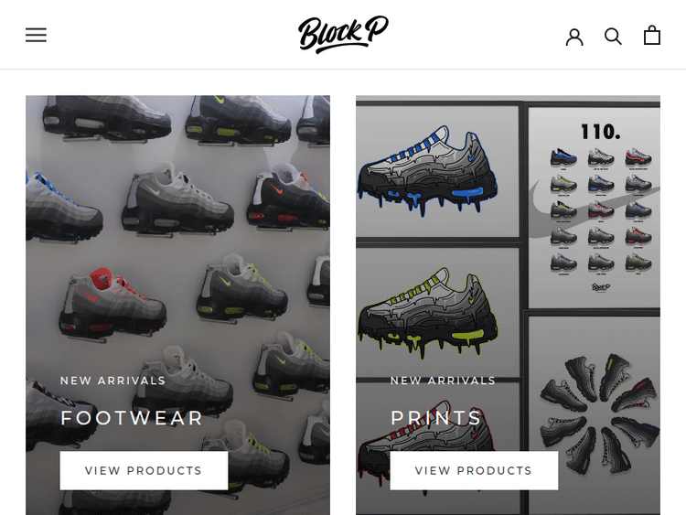
Task: Click New Arrivals label above Prints
Action: 443,381
